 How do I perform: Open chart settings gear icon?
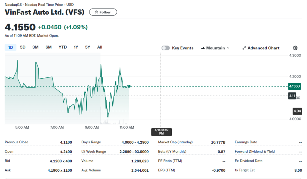(x=295, y=48)
